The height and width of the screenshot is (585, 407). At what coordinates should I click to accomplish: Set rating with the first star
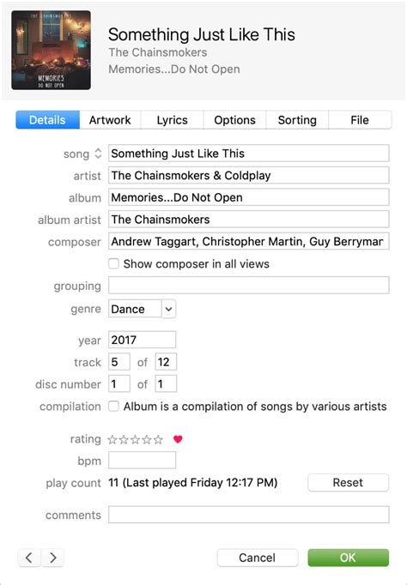pyautogui.click(x=112, y=439)
